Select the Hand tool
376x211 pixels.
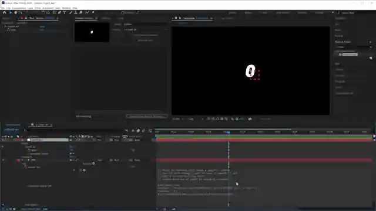pyautogui.click(x=16, y=13)
